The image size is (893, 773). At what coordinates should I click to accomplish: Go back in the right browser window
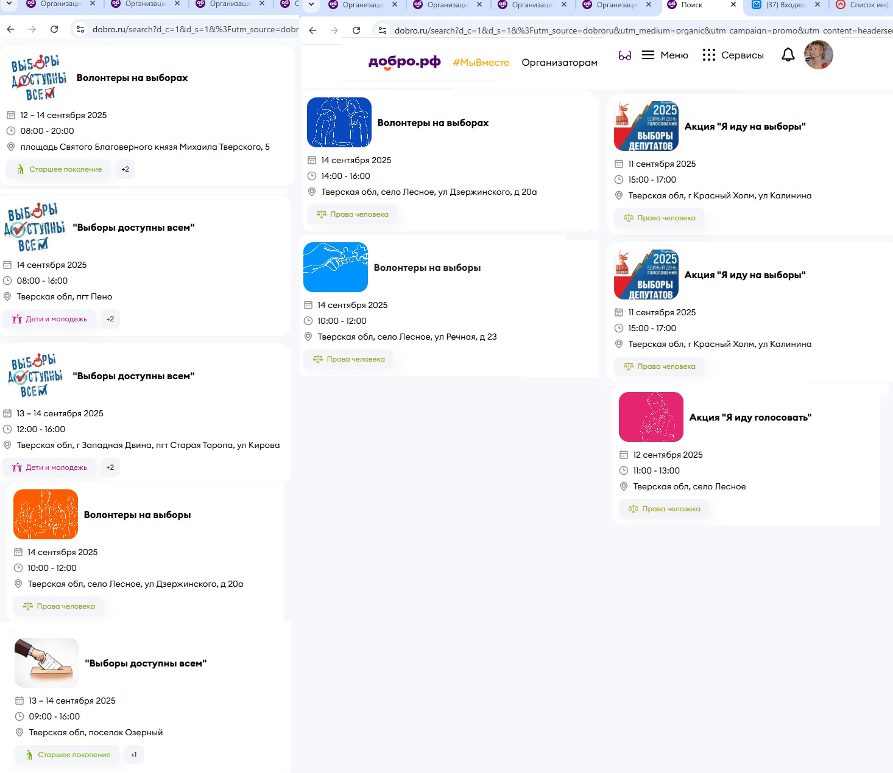[x=312, y=30]
